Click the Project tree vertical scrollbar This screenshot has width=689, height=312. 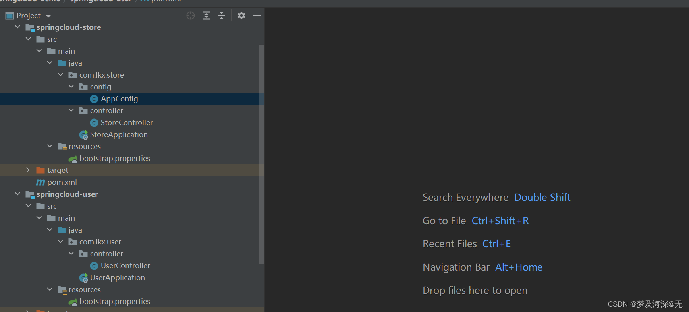click(x=261, y=154)
